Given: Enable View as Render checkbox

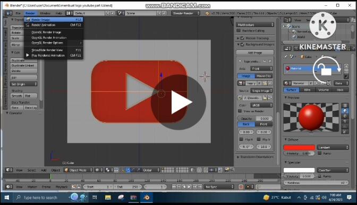Looking at the screenshot, I should coord(240,111).
